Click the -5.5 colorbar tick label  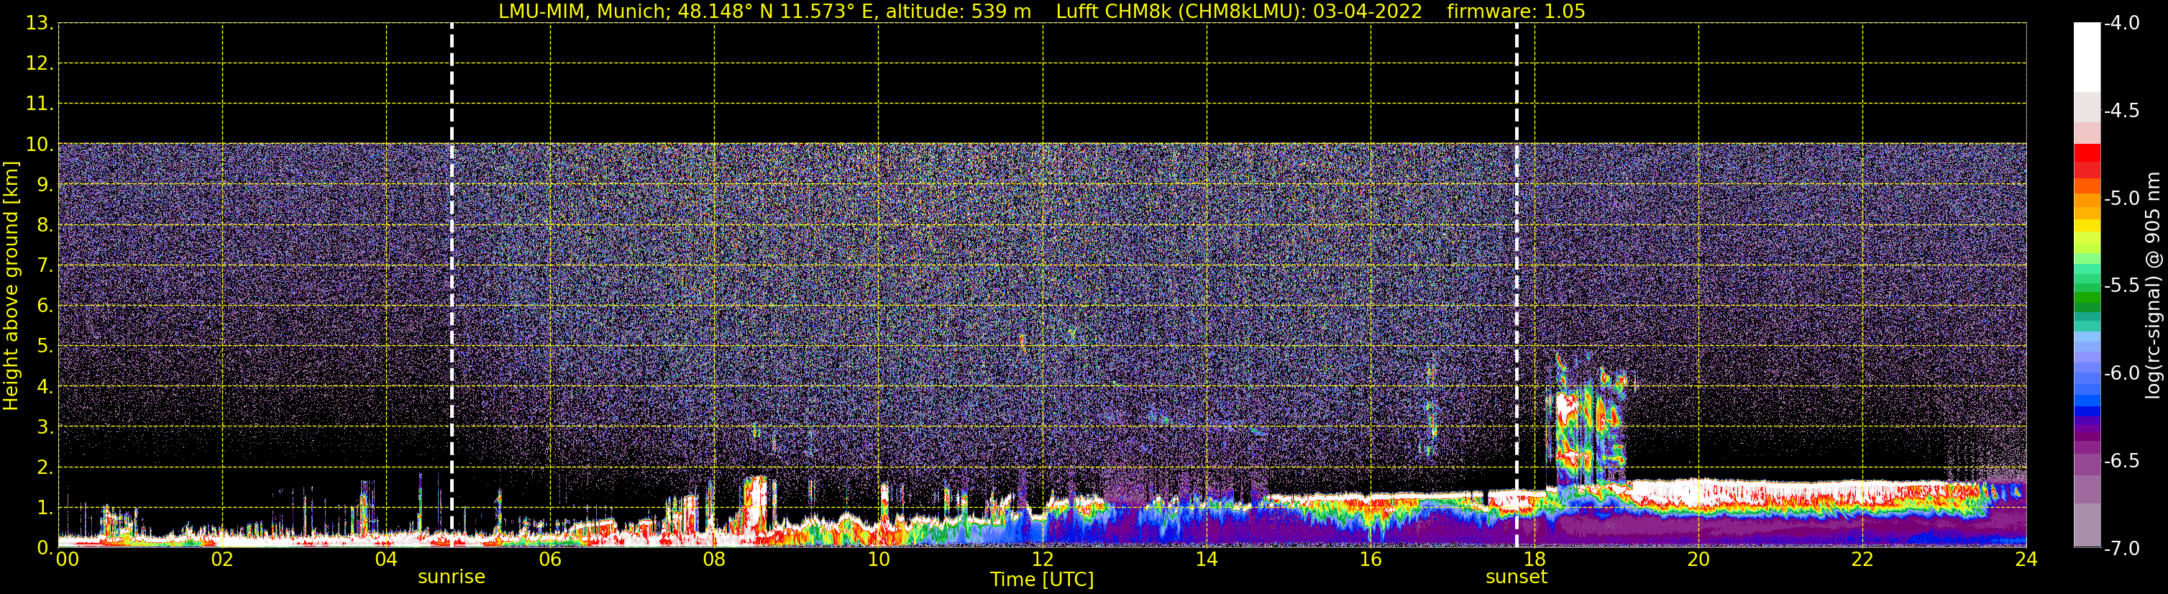pos(2121,285)
